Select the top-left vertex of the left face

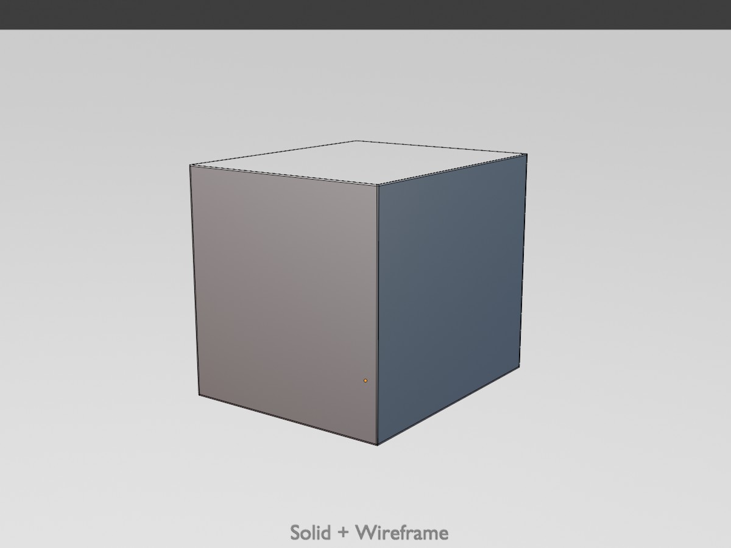tap(190, 165)
